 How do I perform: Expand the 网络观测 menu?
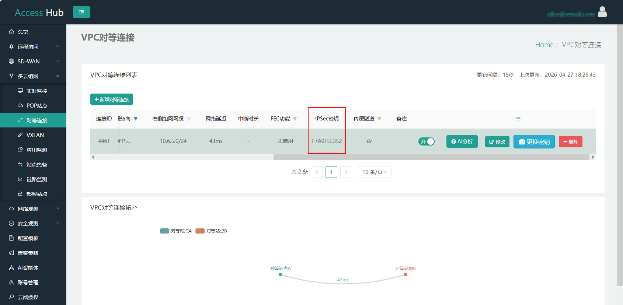[33, 209]
